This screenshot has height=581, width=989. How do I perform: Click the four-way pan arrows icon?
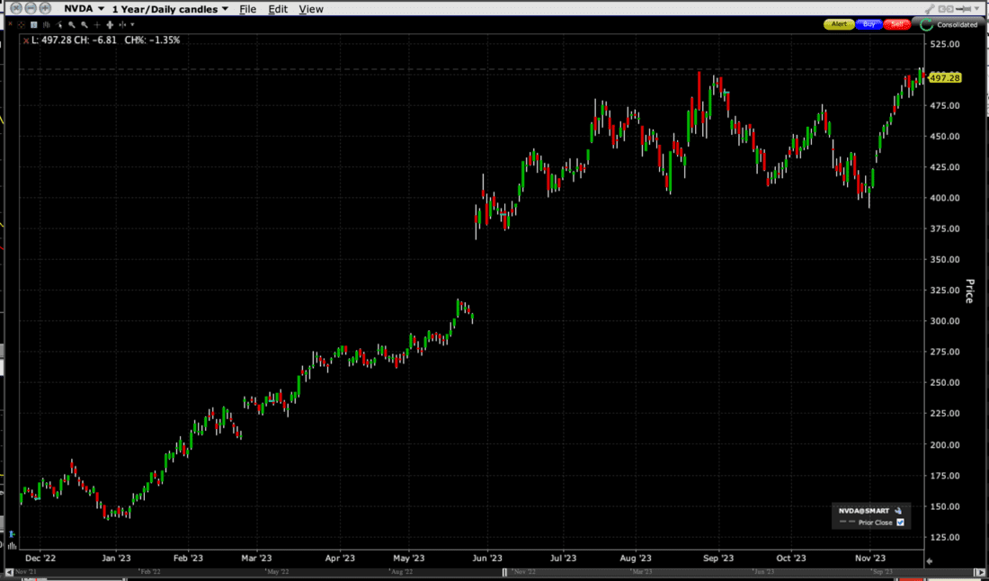pyautogui.click(x=110, y=24)
